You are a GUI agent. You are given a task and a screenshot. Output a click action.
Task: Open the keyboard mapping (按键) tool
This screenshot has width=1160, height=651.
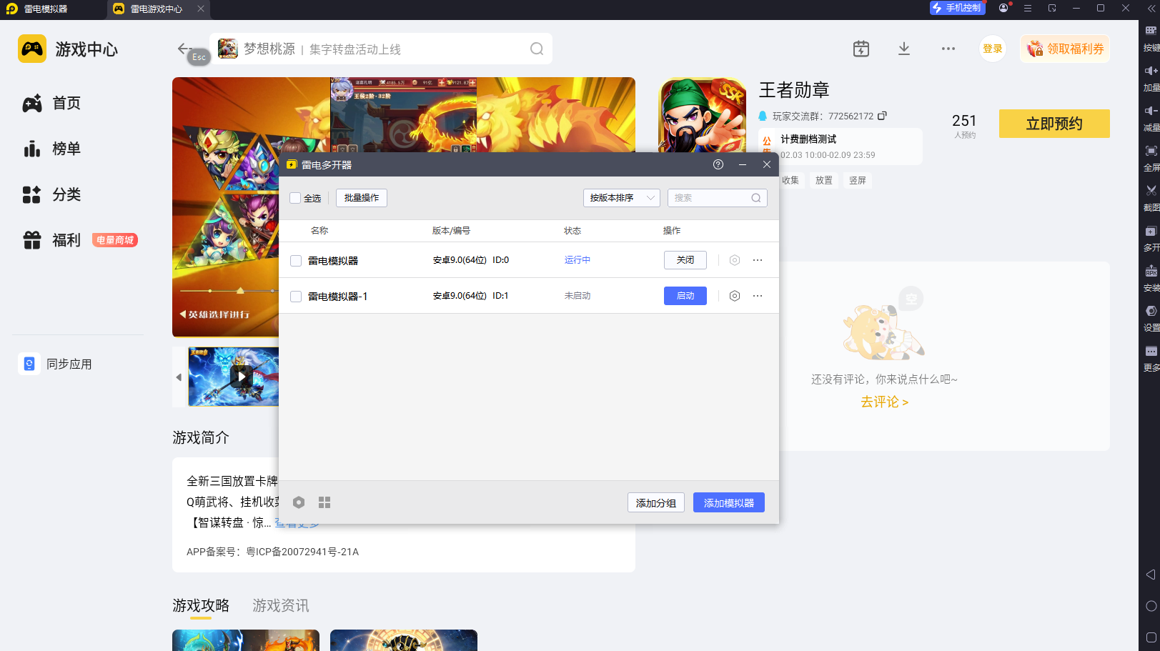coord(1151,31)
